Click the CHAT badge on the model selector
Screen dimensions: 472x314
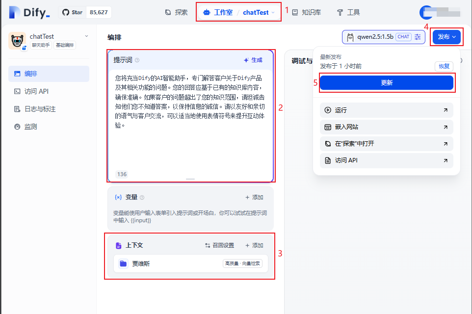pos(403,37)
